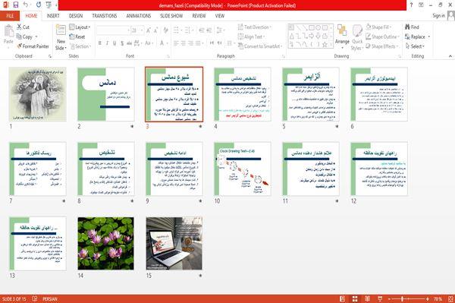
Task: Switch to the DESIGN tab
Action: pos(76,16)
